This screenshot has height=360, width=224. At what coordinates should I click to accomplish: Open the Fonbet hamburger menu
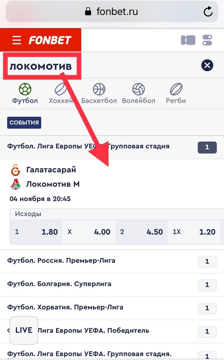coord(17,40)
